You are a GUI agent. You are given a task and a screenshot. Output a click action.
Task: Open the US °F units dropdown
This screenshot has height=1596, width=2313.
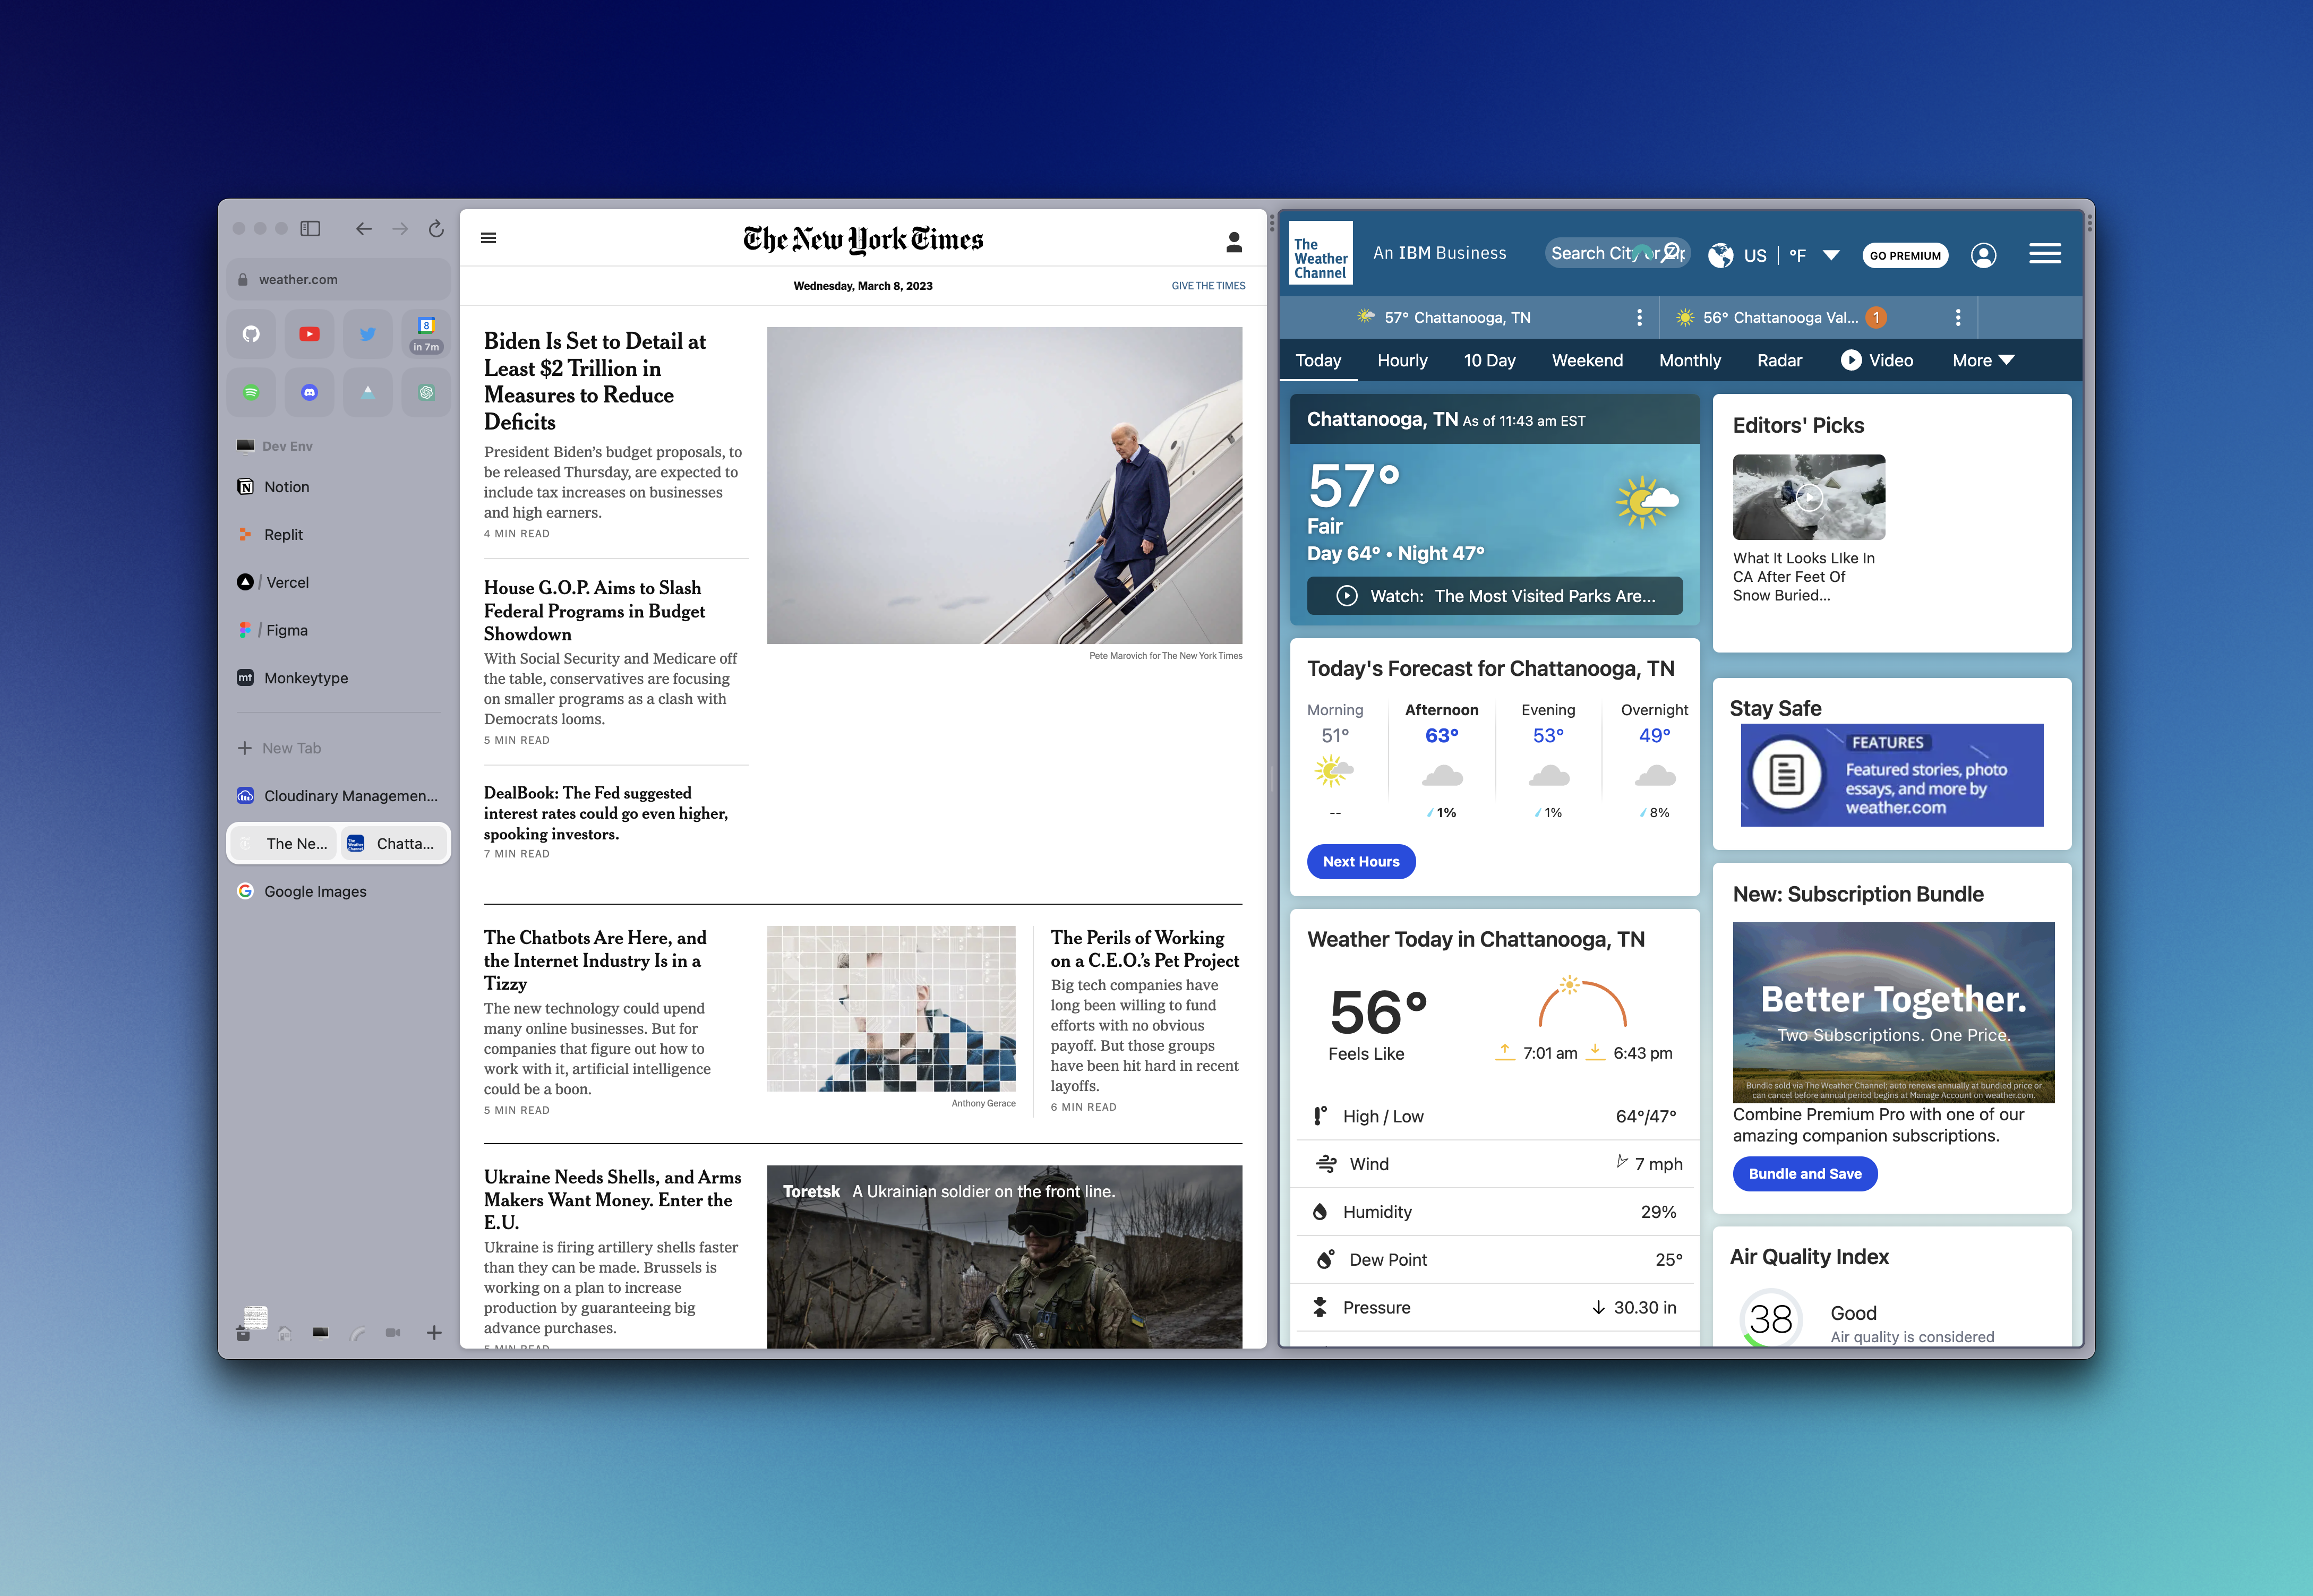pos(1773,256)
